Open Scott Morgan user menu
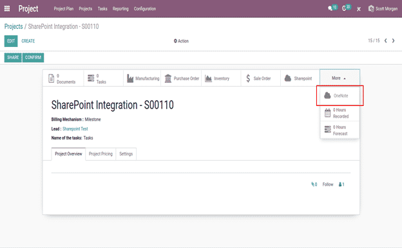This screenshot has height=248, width=402. pyautogui.click(x=383, y=9)
